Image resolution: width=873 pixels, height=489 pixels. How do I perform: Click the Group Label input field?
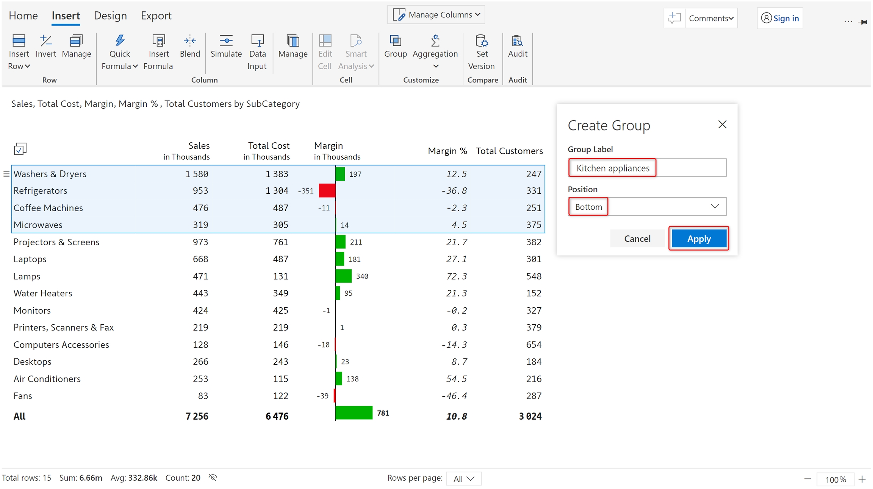(647, 168)
